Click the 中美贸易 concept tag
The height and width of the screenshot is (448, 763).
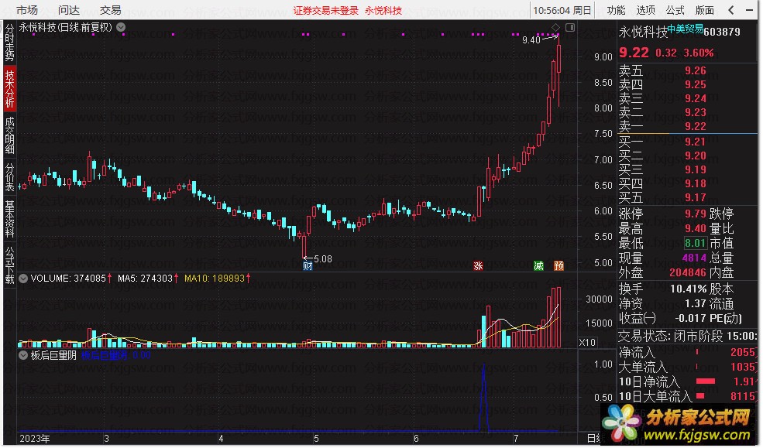[685, 29]
